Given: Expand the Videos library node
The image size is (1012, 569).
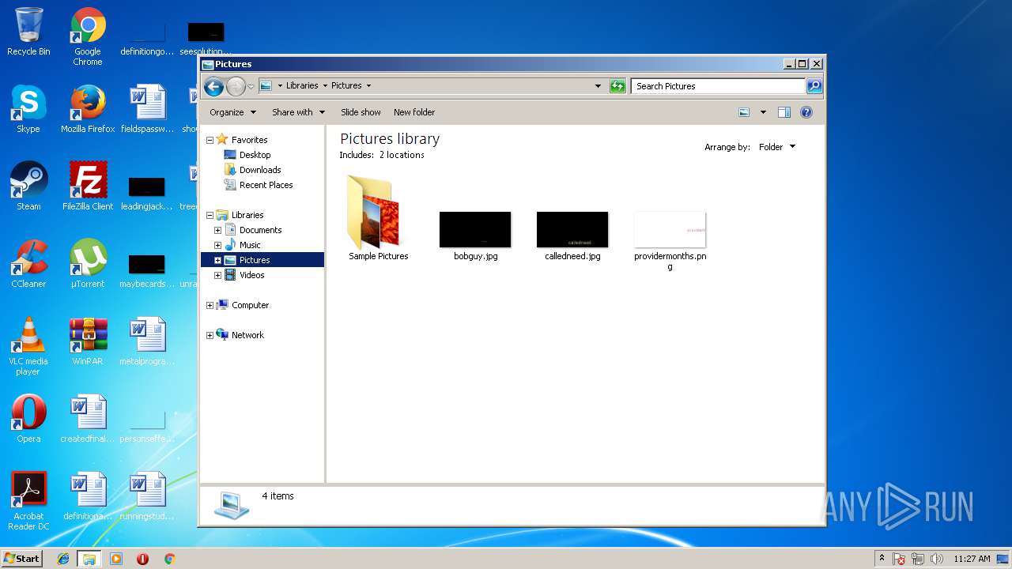Looking at the screenshot, I should point(217,275).
